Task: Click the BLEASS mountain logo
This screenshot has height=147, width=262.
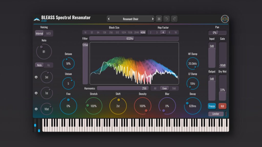Action: (x=37, y=19)
